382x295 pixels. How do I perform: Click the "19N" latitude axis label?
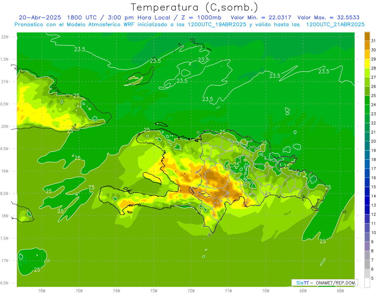pos(5,171)
